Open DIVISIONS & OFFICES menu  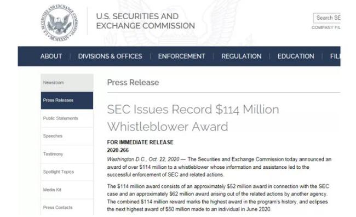coord(110,56)
